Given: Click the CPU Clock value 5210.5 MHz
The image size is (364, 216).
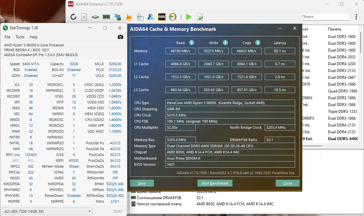Looking at the screenshot, I should pyautogui.click(x=230, y=115).
